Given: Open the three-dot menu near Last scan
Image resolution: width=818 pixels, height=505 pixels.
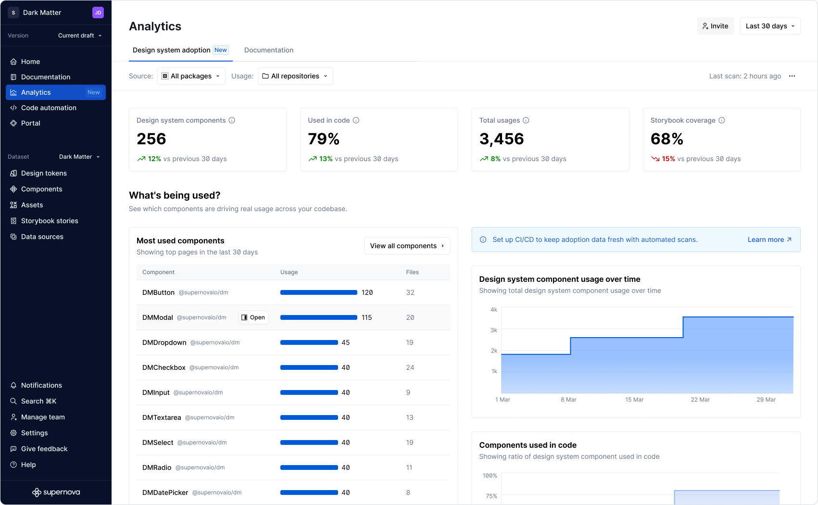Looking at the screenshot, I should [x=792, y=76].
